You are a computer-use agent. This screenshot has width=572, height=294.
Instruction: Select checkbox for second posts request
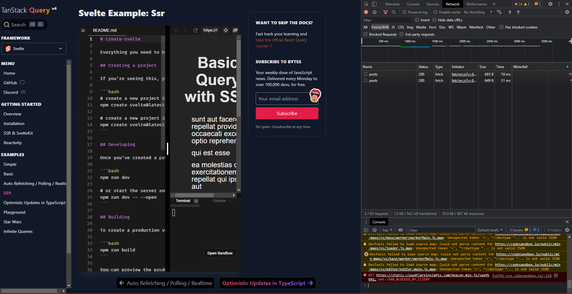point(365,80)
